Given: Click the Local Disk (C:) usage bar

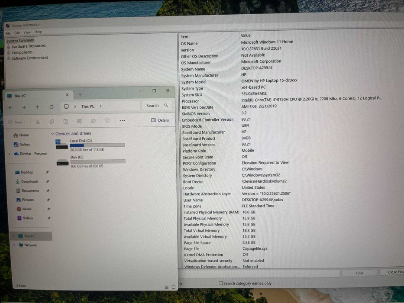Looking at the screenshot, I should coord(97,145).
